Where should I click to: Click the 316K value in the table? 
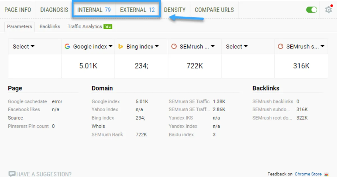click(301, 66)
